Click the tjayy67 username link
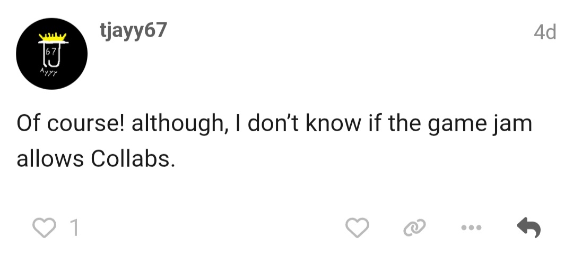 (133, 31)
